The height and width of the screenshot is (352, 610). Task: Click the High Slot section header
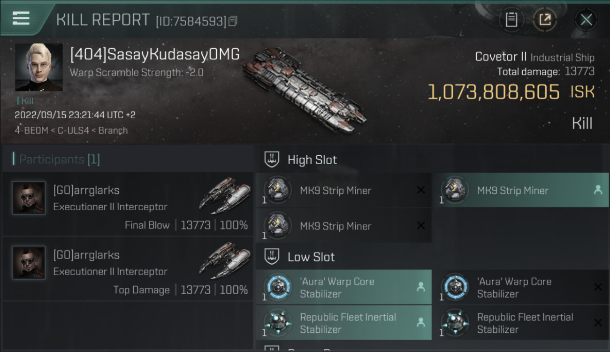[x=312, y=160]
